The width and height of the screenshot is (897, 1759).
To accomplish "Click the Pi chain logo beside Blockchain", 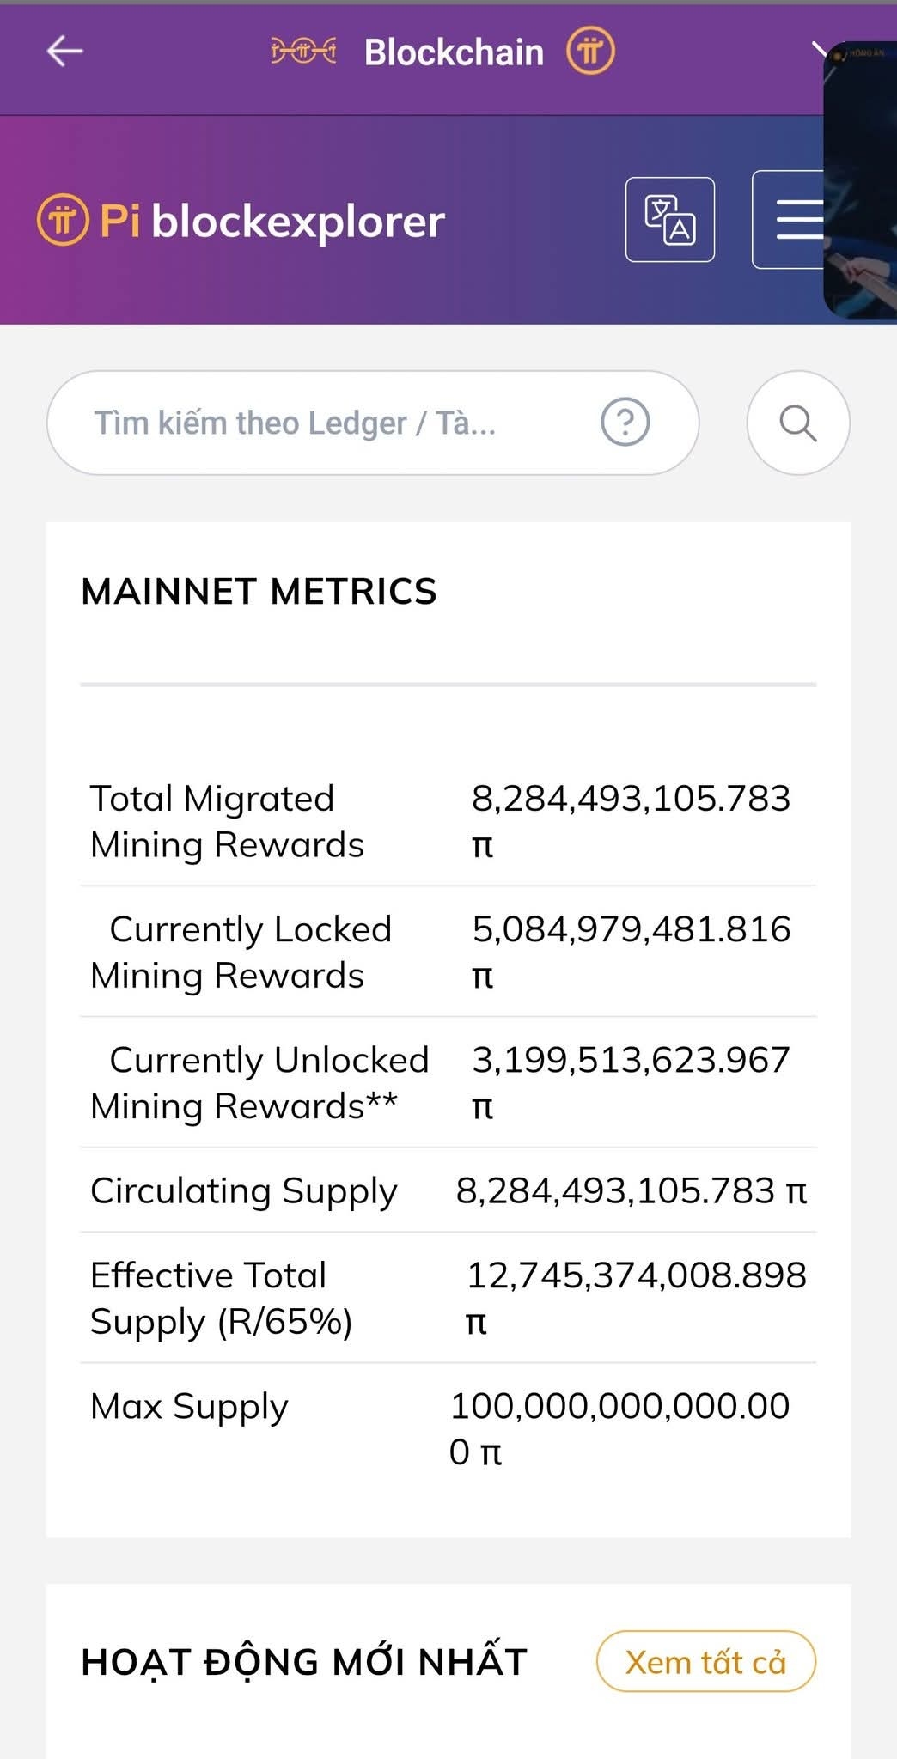I will [303, 52].
